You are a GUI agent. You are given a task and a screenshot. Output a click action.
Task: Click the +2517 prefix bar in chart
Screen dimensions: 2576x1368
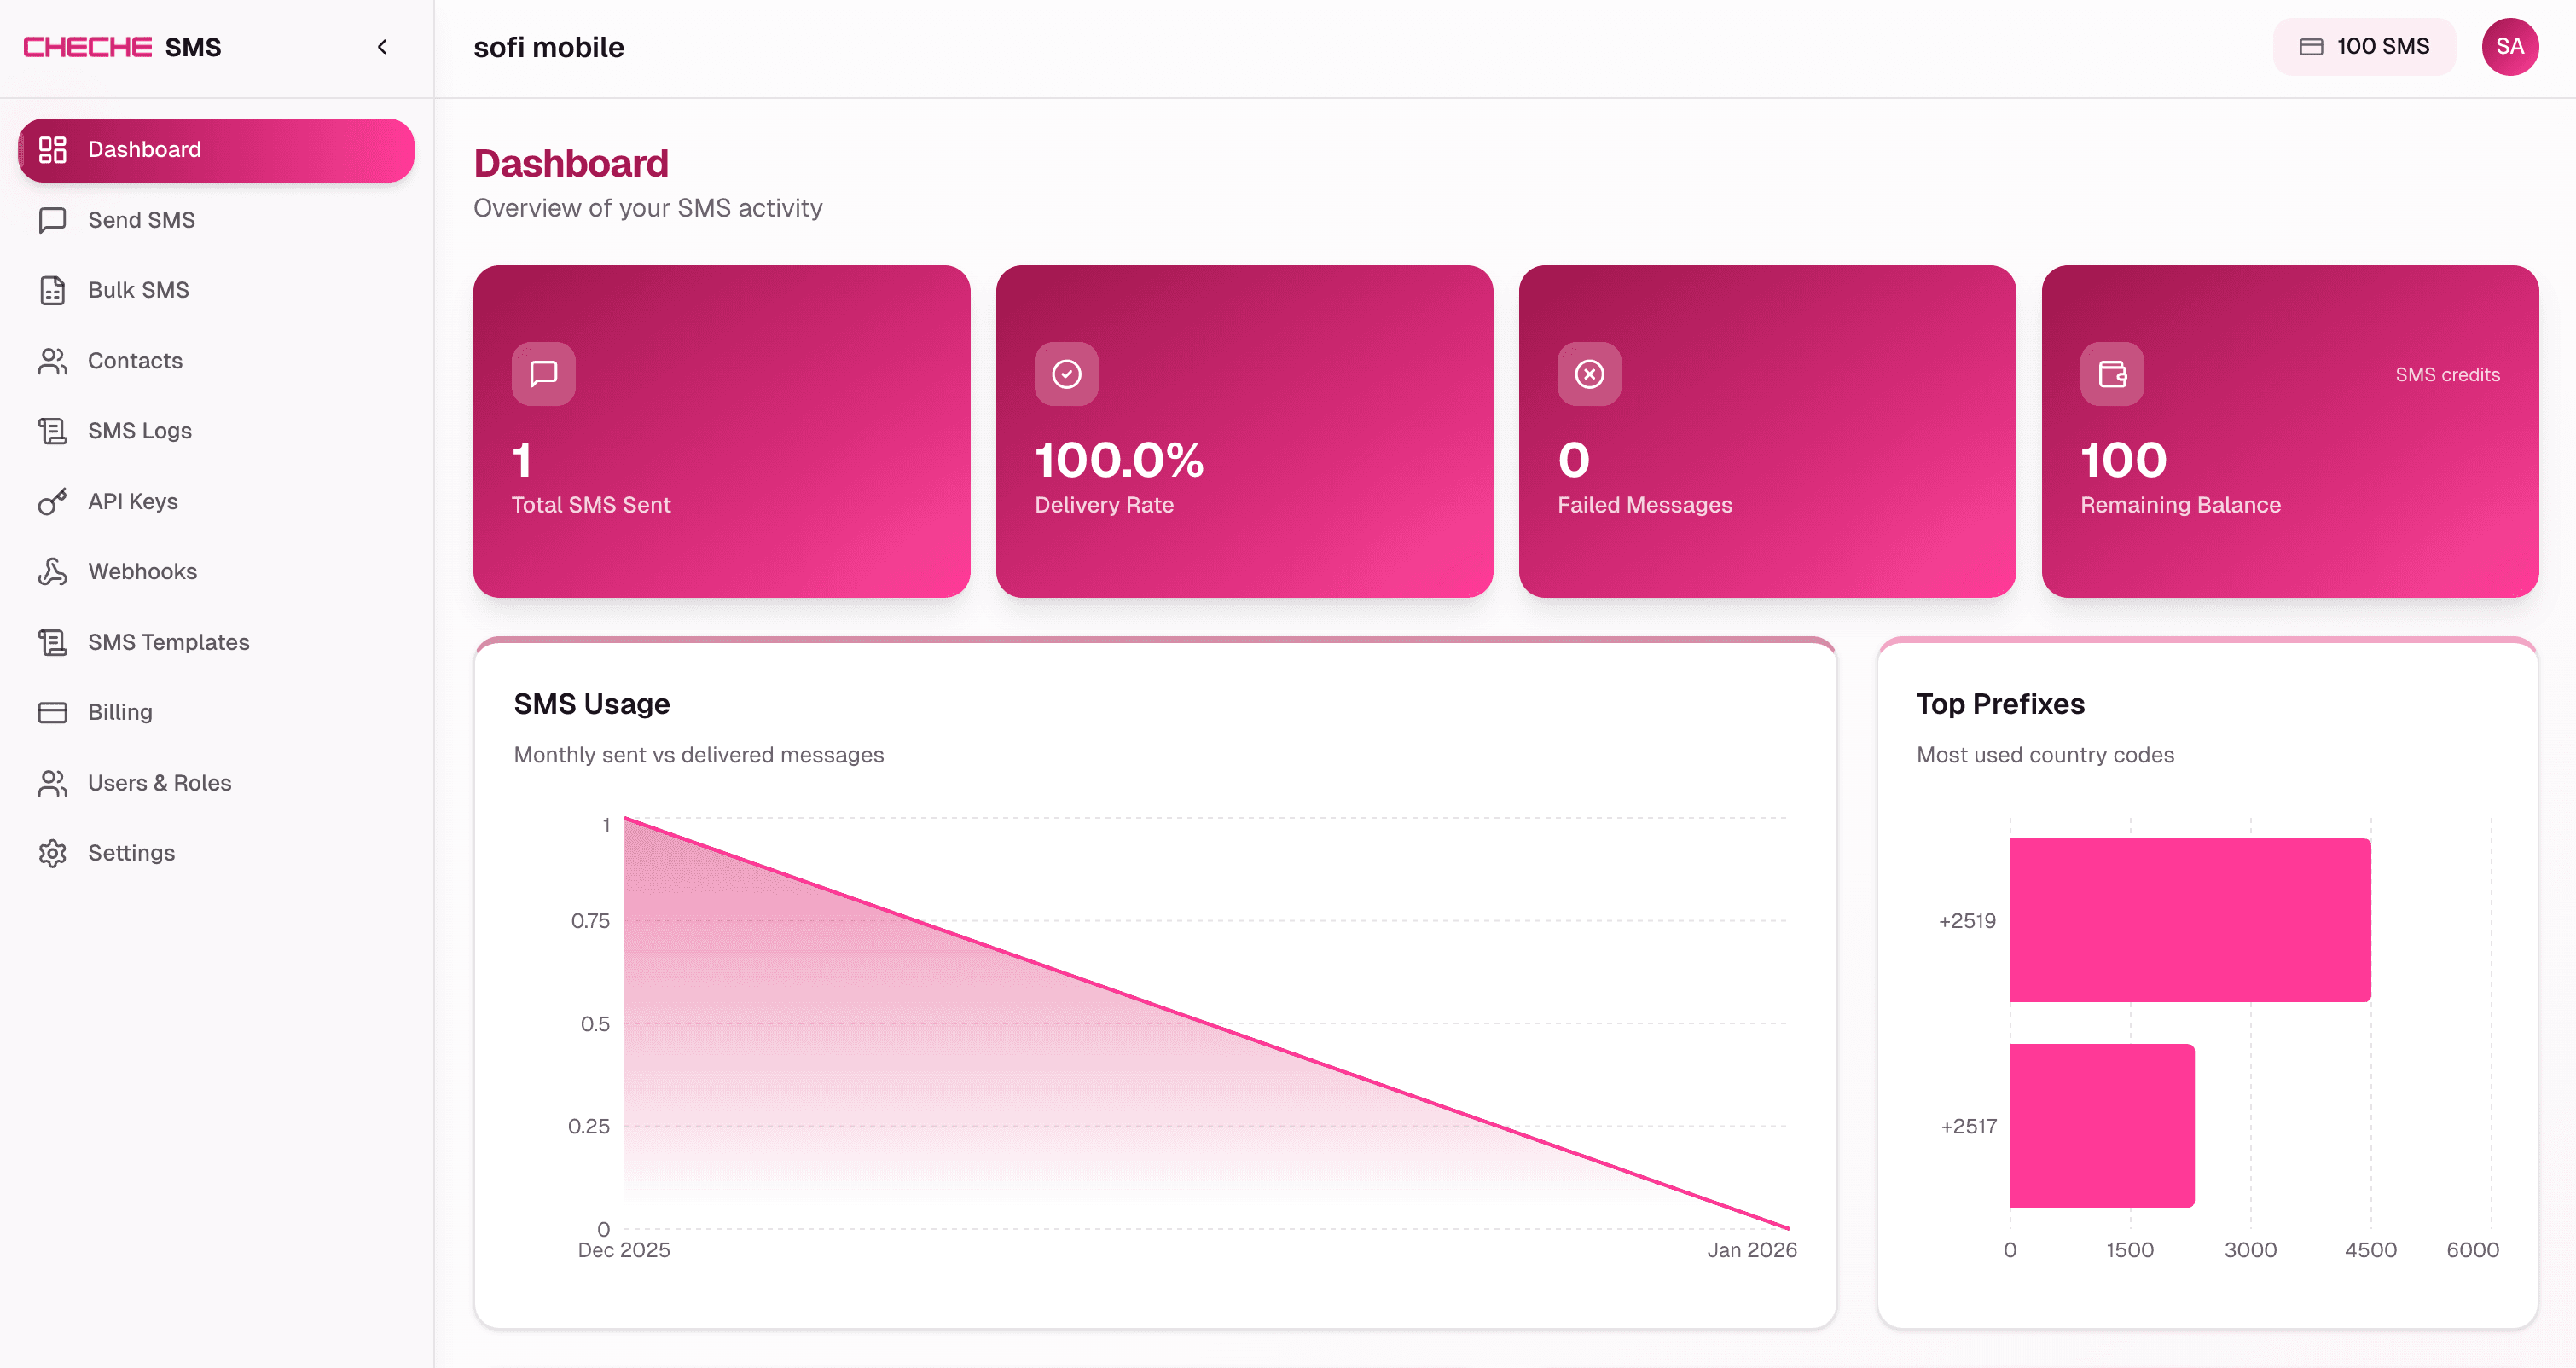2101,1125
